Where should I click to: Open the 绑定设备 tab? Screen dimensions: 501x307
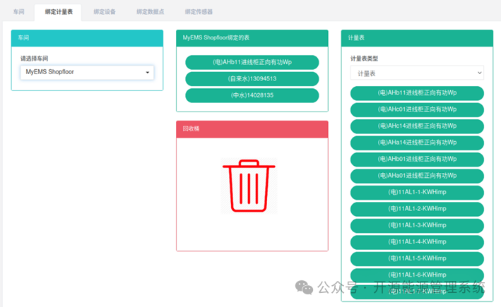click(x=105, y=12)
